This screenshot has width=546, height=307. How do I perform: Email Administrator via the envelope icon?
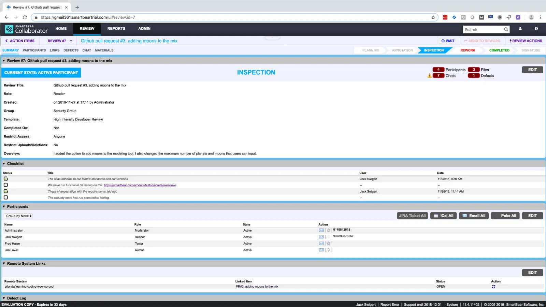tap(321, 230)
